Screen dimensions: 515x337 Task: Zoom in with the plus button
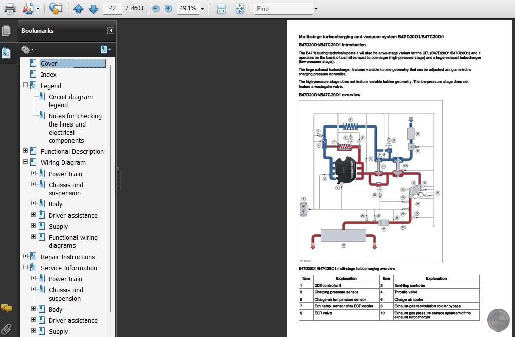[x=168, y=8]
